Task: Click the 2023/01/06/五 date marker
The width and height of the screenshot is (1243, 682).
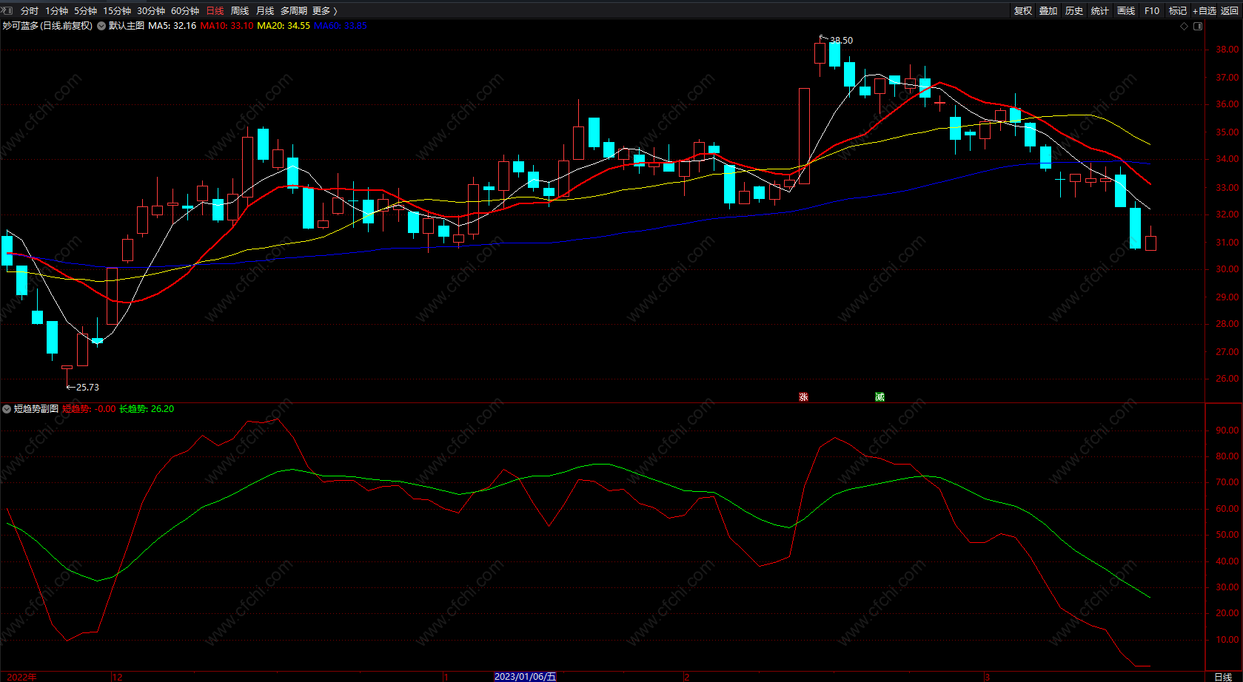Action: [x=525, y=677]
